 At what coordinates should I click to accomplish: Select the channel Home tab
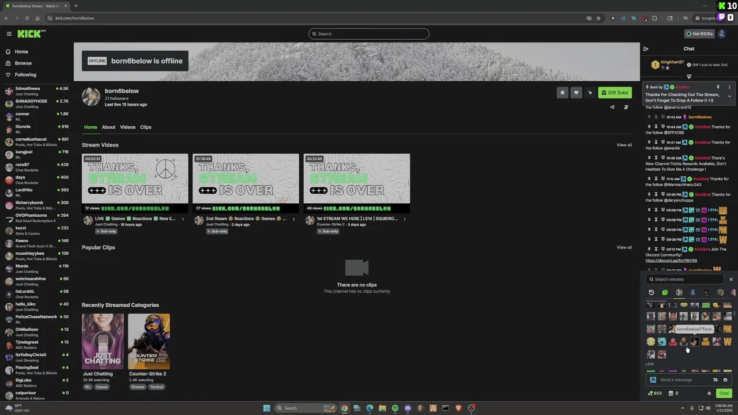click(x=91, y=127)
